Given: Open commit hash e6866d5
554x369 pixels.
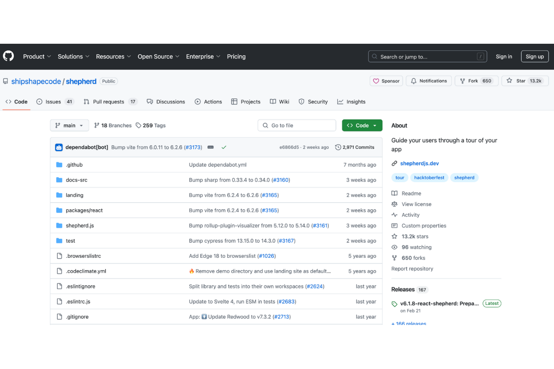Looking at the screenshot, I should [289, 147].
